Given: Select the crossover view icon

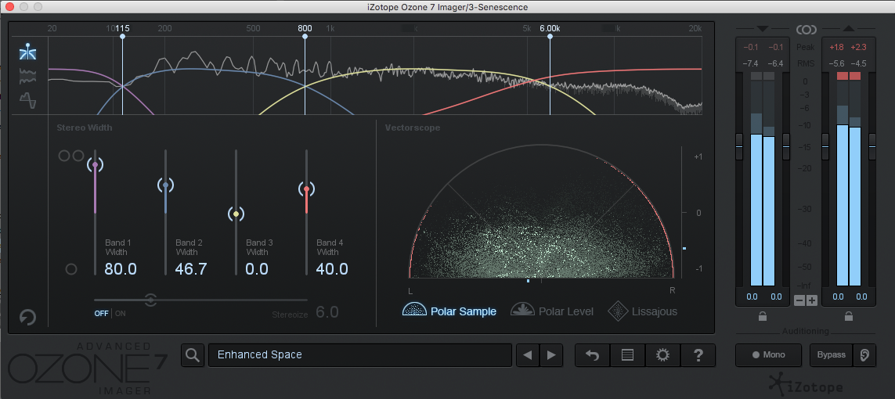Looking at the screenshot, I should (28, 52).
